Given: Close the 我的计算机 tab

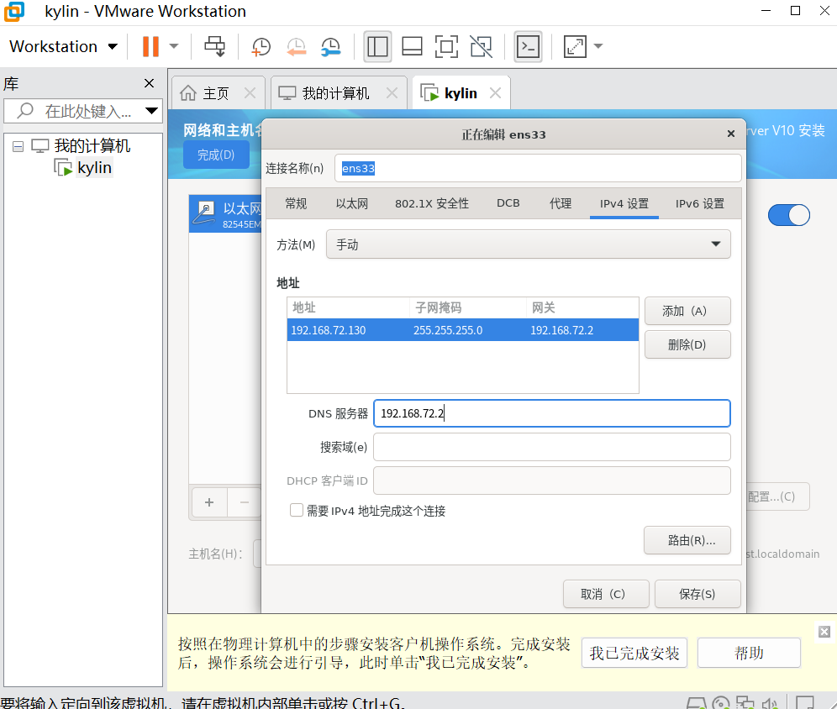Looking at the screenshot, I should [x=392, y=93].
